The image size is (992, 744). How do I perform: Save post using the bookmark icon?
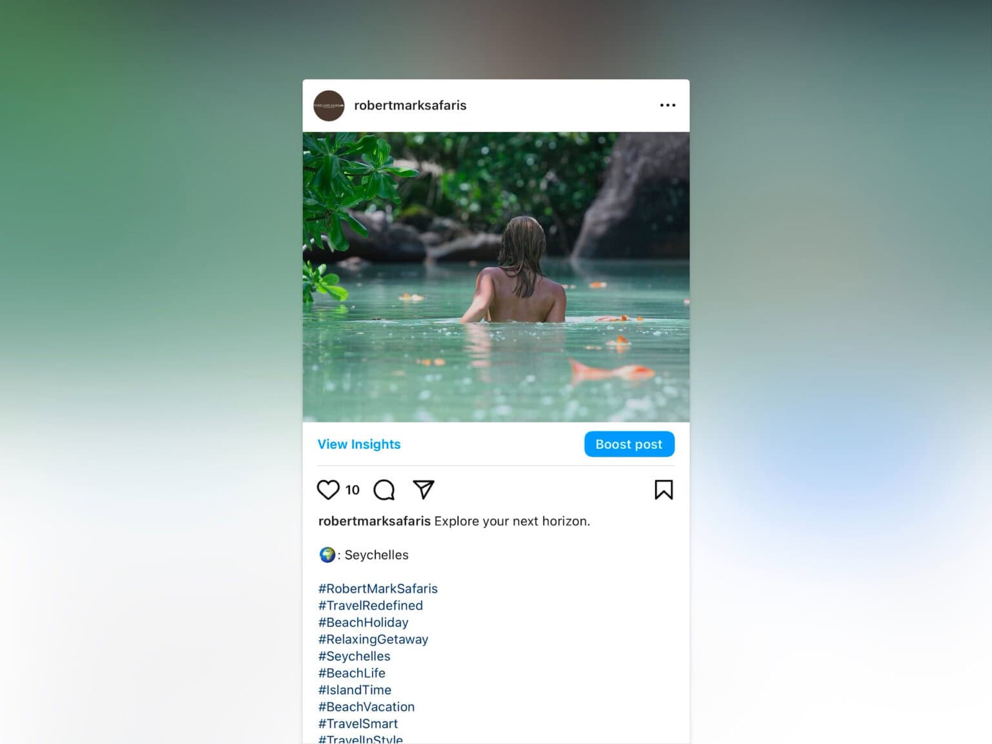point(663,490)
